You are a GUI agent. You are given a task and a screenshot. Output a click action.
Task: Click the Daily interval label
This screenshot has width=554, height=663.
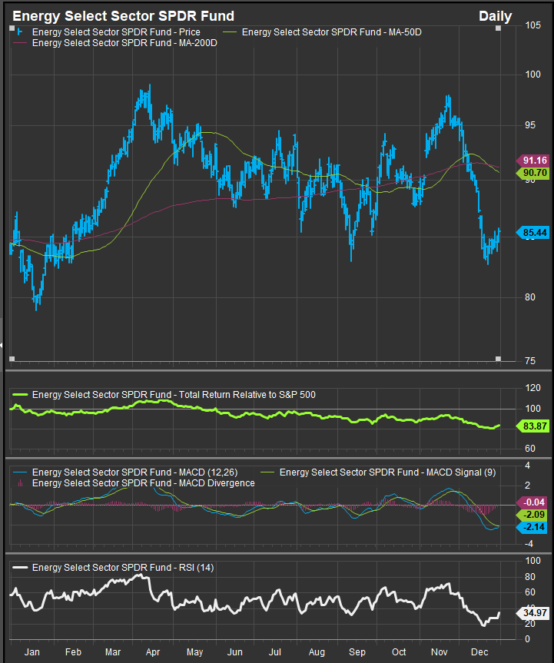pos(495,16)
